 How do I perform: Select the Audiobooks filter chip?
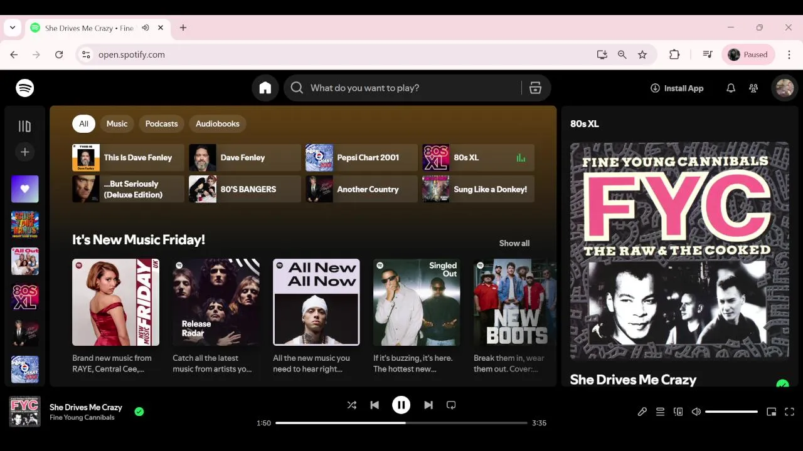click(218, 123)
